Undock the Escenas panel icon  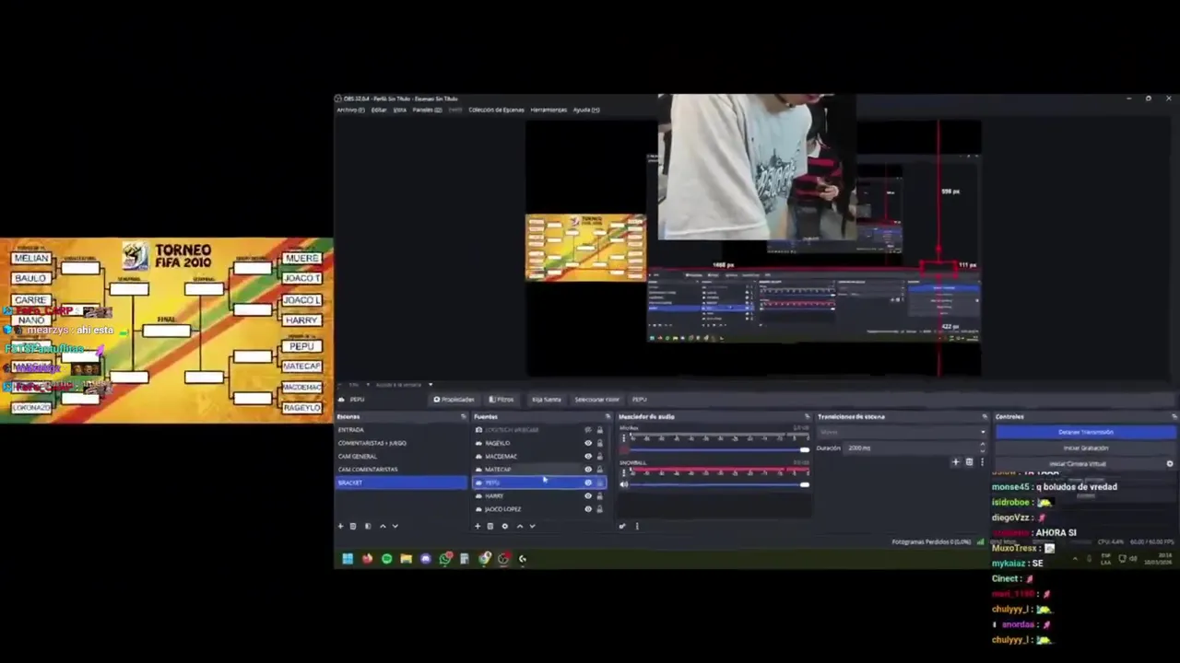464,416
